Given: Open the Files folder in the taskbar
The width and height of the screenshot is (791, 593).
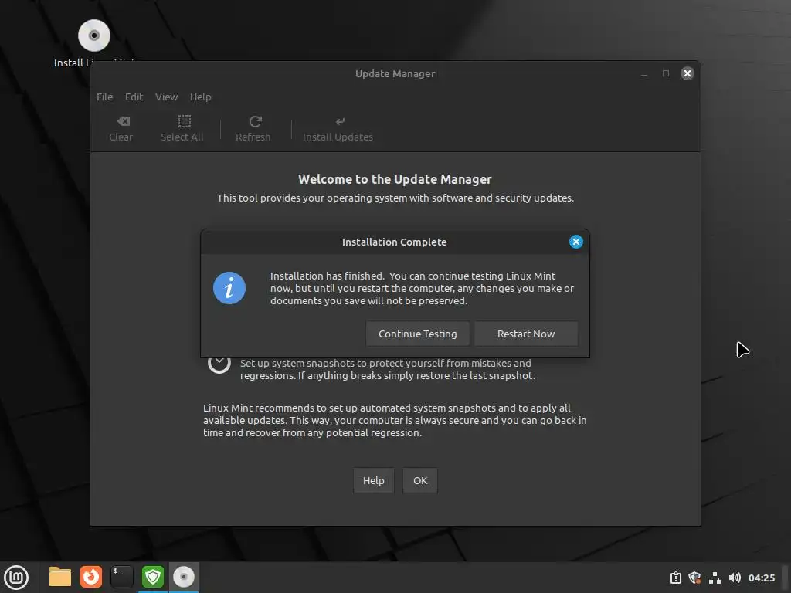Looking at the screenshot, I should (x=60, y=578).
